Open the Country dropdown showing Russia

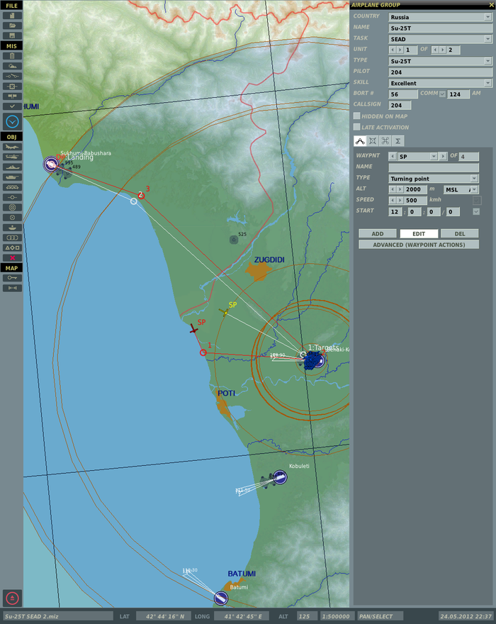coord(440,17)
